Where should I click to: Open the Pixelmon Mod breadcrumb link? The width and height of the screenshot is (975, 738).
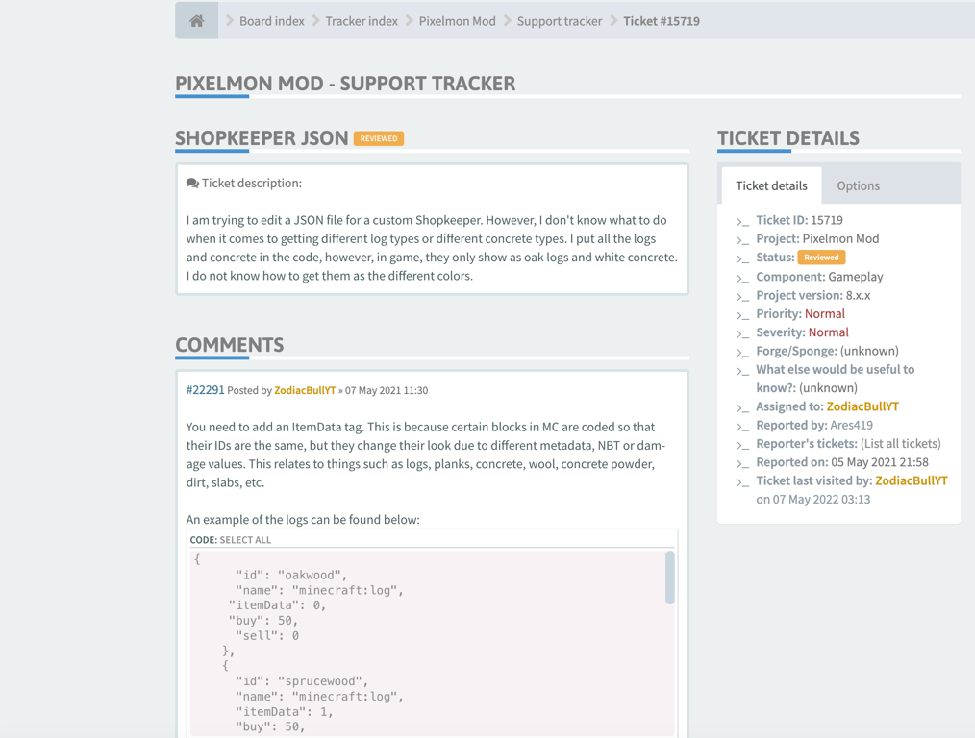pos(457,20)
